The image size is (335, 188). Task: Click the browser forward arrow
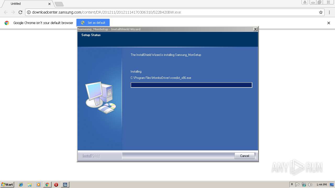tap(13, 12)
